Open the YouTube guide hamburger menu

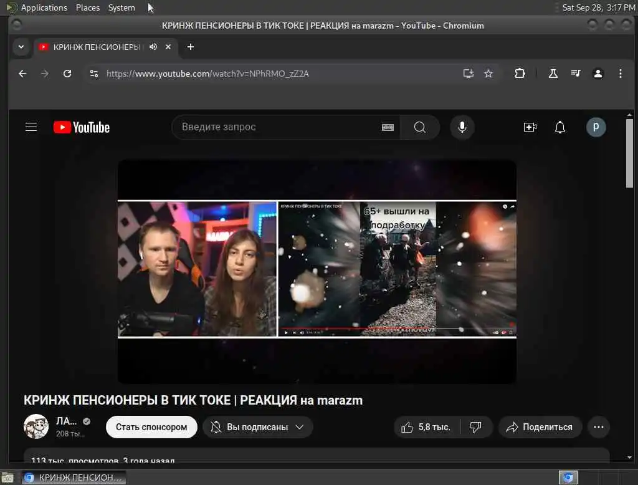pos(31,127)
